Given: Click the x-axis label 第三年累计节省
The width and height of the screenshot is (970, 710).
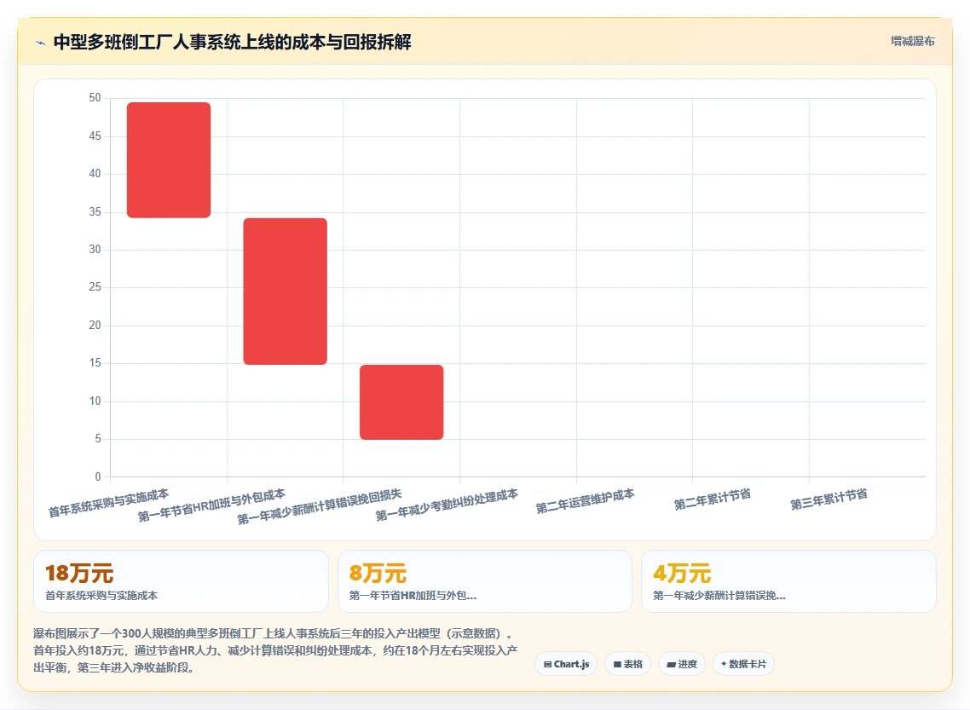Looking at the screenshot, I should click(x=829, y=499).
